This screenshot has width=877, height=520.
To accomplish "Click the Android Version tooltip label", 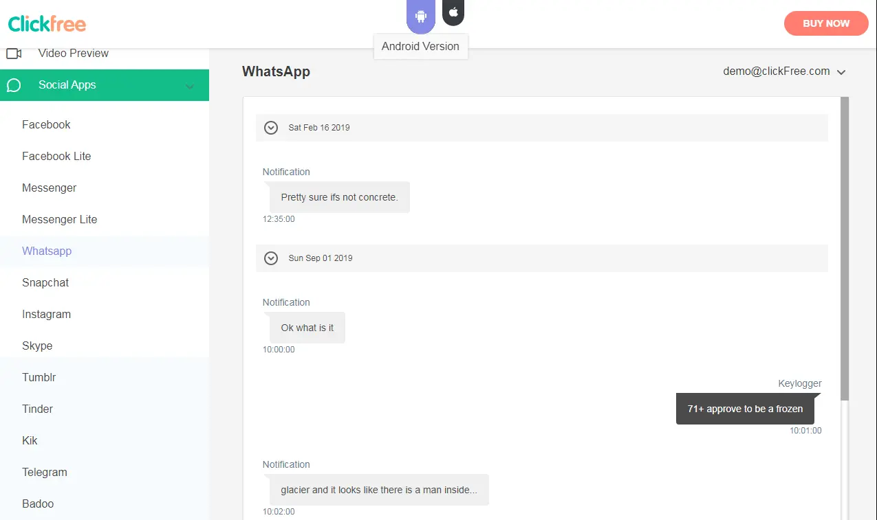I will click(x=420, y=46).
